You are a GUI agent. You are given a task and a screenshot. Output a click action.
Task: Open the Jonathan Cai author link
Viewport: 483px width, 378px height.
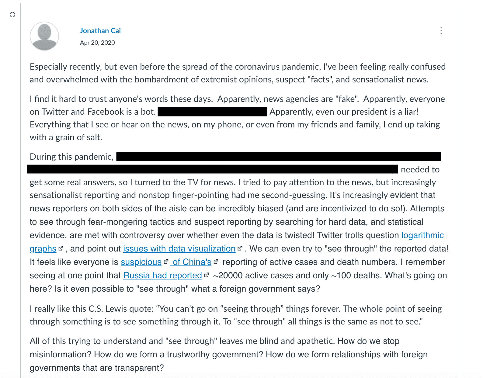[x=100, y=31]
